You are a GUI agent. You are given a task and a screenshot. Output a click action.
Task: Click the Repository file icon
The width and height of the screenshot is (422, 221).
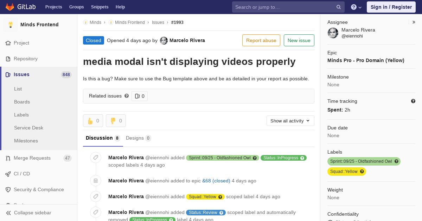8,59
